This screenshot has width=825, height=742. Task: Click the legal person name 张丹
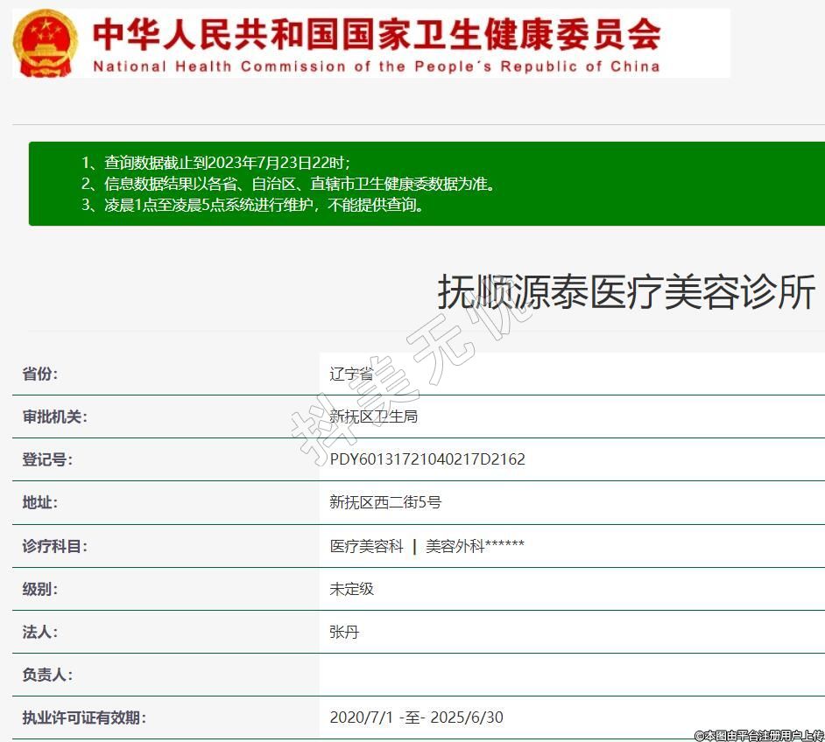point(344,632)
